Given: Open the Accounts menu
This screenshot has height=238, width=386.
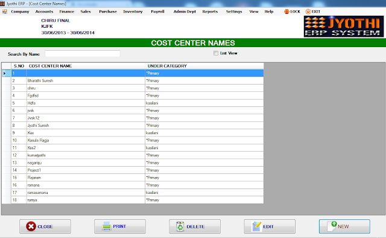Looking at the screenshot, I should (x=44, y=11).
